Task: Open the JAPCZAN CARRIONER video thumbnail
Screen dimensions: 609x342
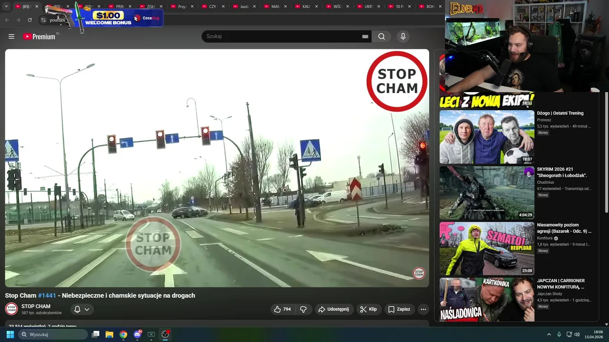Action: pyautogui.click(x=487, y=300)
